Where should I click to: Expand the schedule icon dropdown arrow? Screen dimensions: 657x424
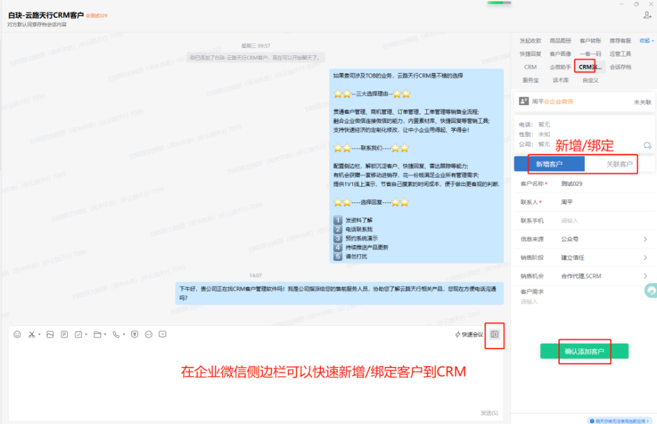tap(86, 334)
